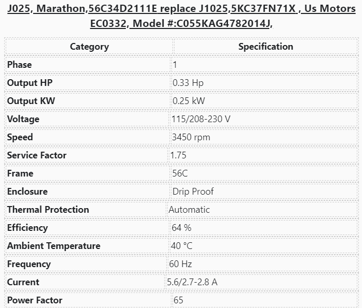Select the Thermal Protection label
The image size is (362, 308).
click(48, 210)
